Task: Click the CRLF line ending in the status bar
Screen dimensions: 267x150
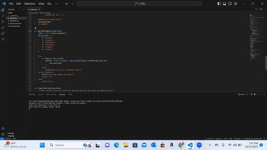Action: (231, 139)
